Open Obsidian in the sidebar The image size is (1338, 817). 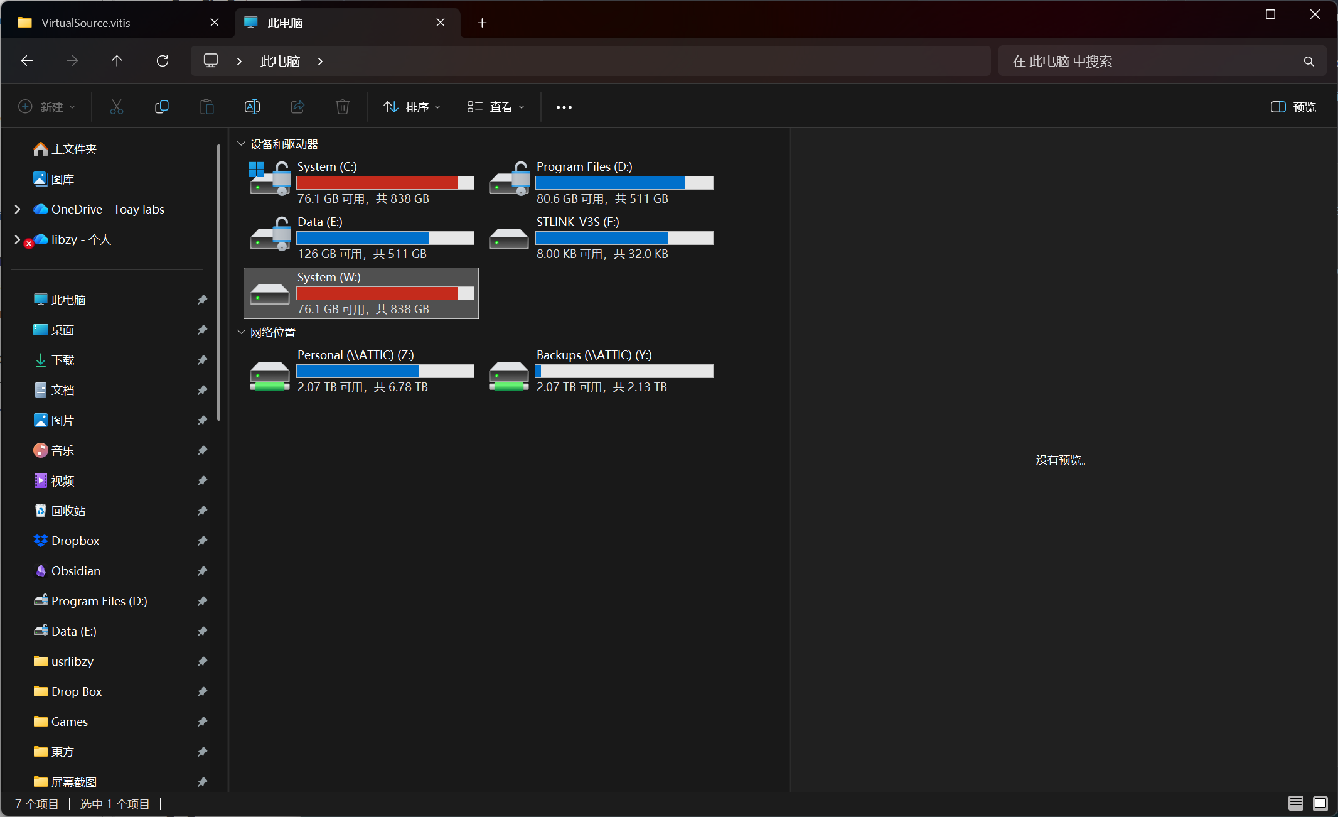75,571
